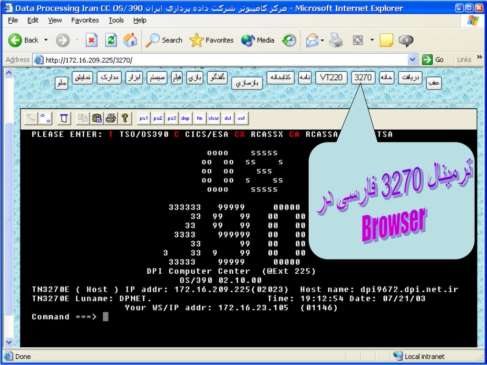The width and height of the screenshot is (487, 365).
Task: Open the Edit menu
Action: click(x=33, y=20)
